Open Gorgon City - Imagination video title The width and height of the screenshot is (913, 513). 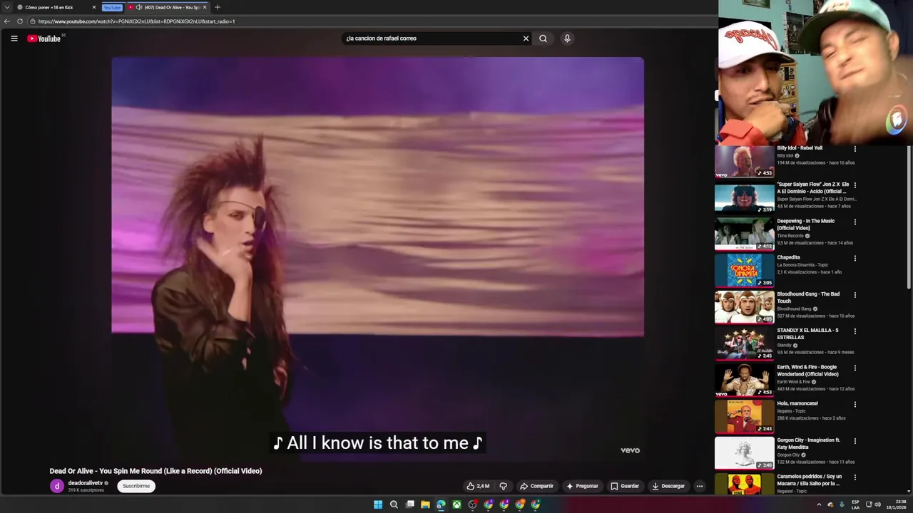[808, 443]
